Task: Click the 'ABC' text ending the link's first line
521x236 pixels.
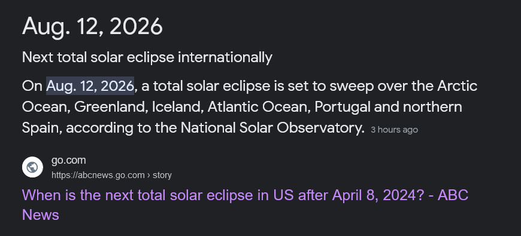Action: (453, 195)
